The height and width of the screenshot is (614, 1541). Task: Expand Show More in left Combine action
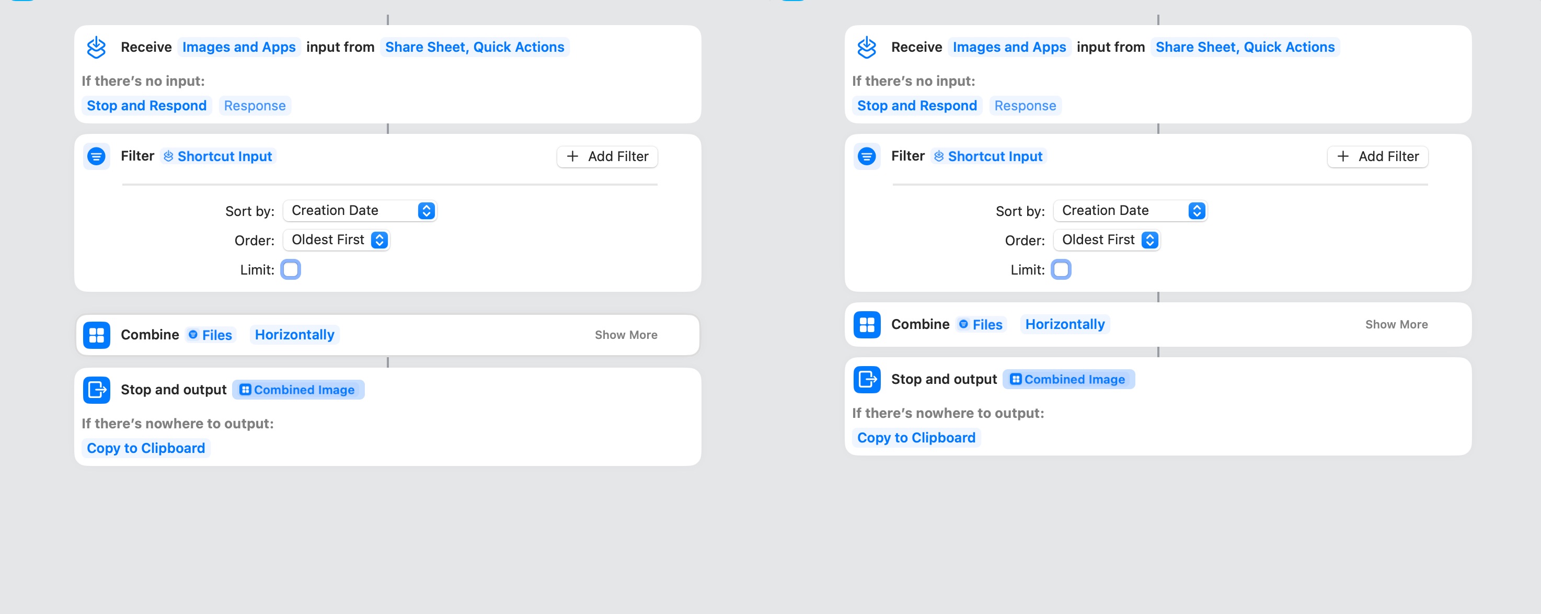626,335
